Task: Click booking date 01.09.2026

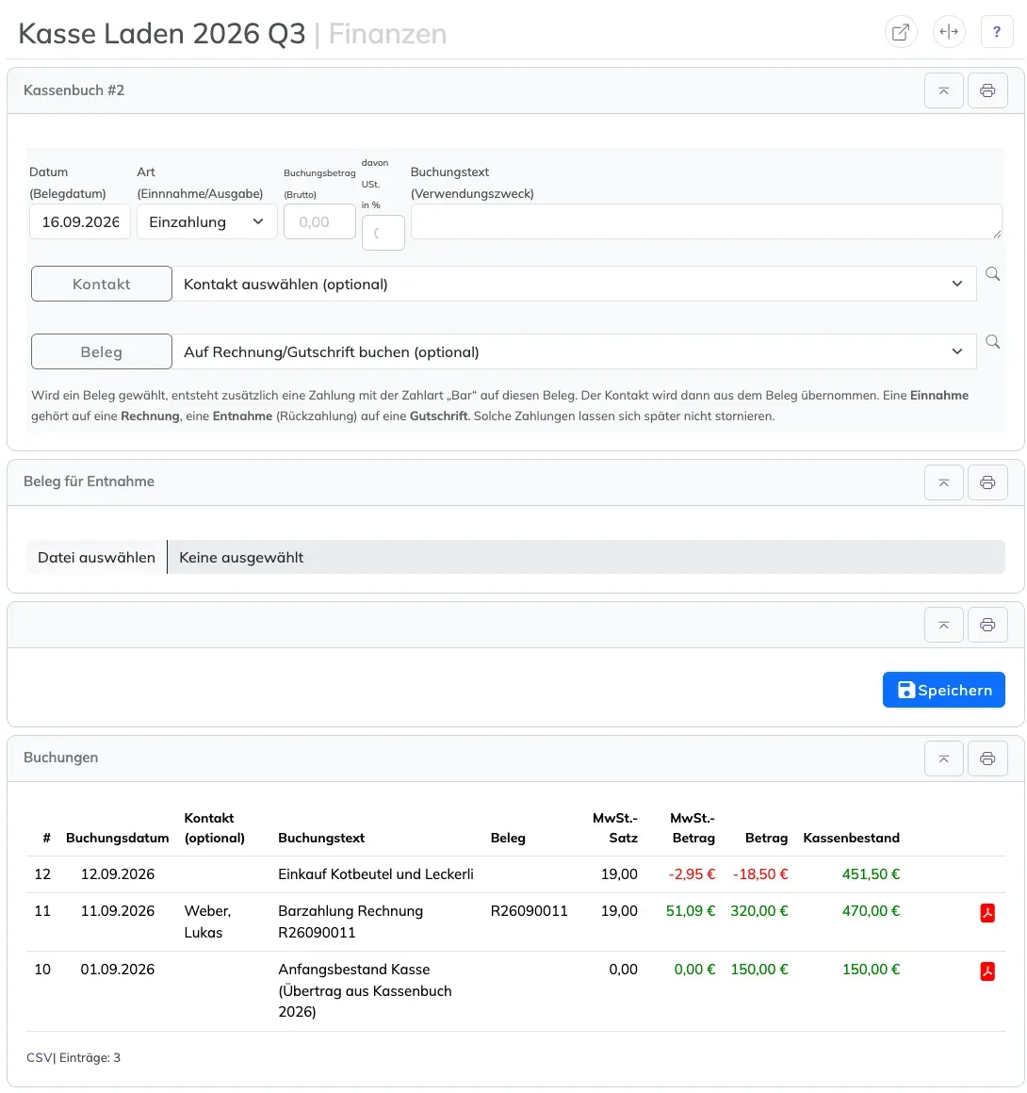Action: tap(118, 970)
